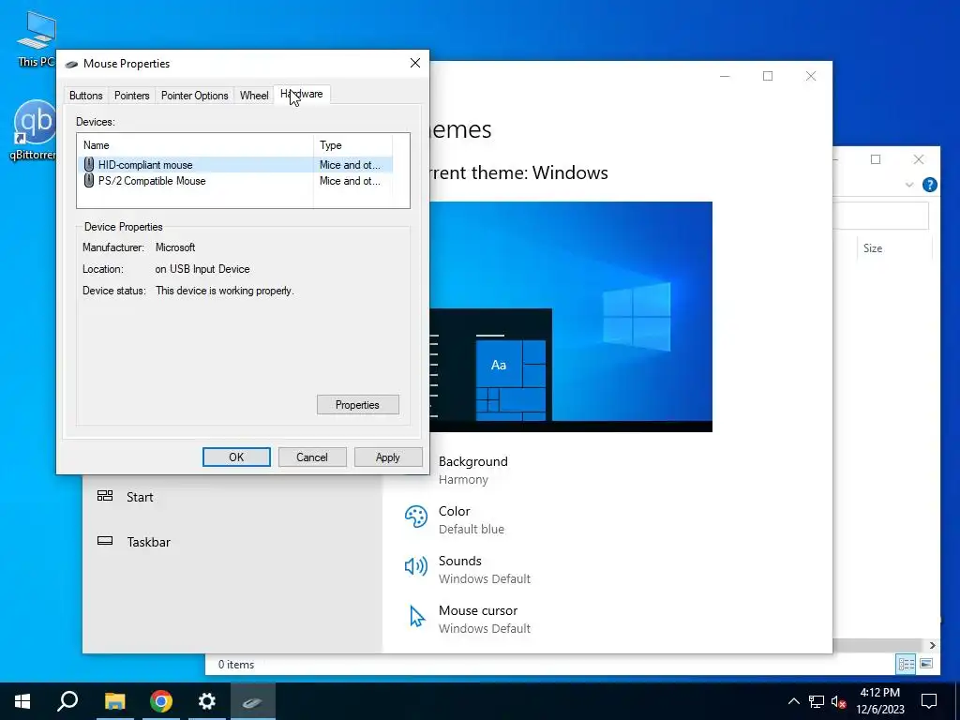This screenshot has width=960, height=720.
Task: Click the Color palette icon in Themes
Action: coord(416,517)
